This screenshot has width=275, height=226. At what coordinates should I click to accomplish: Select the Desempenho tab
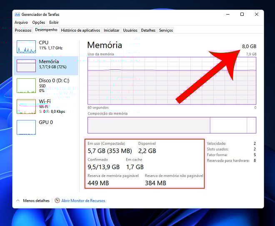click(46, 30)
